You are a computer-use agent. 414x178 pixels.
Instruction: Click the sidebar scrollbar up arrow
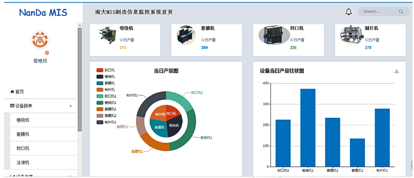pos(80,26)
